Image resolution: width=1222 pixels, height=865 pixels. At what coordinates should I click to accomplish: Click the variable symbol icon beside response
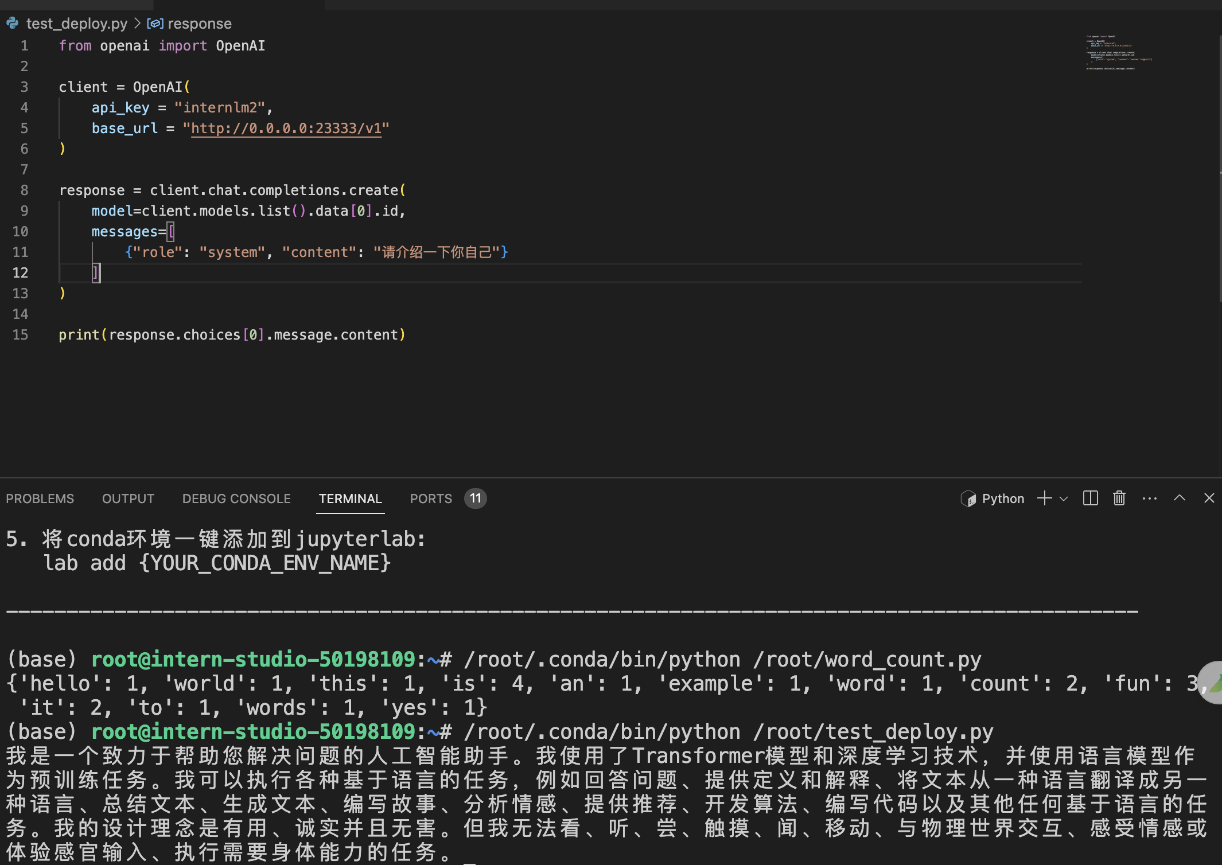(155, 24)
